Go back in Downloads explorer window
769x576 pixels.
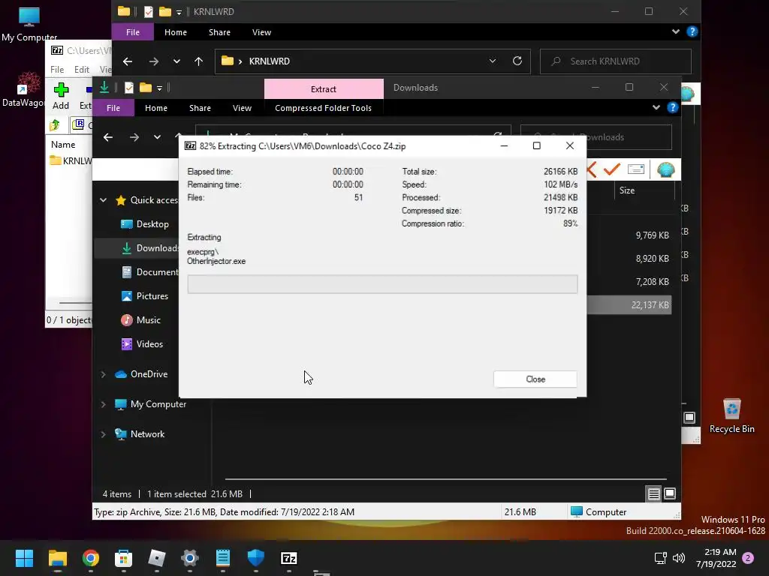108,137
